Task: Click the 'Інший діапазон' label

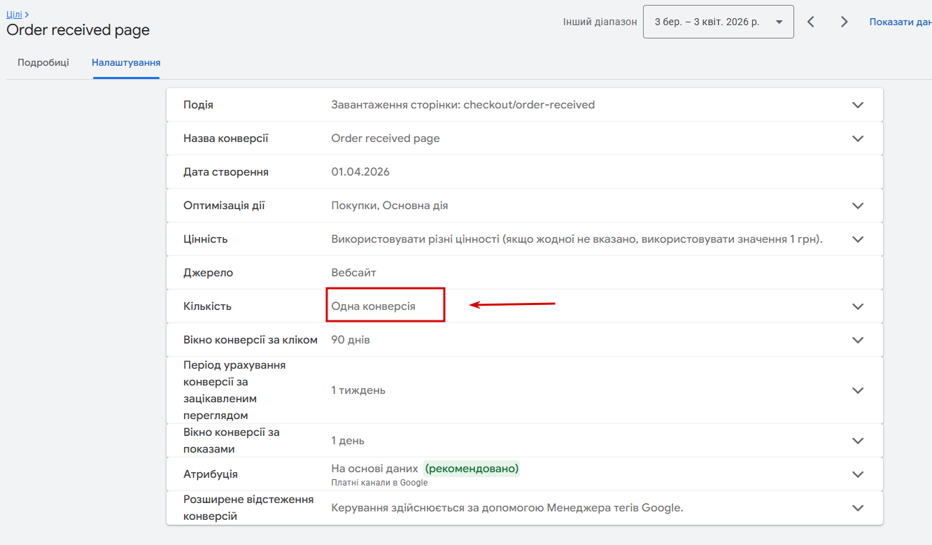Action: 600,22
